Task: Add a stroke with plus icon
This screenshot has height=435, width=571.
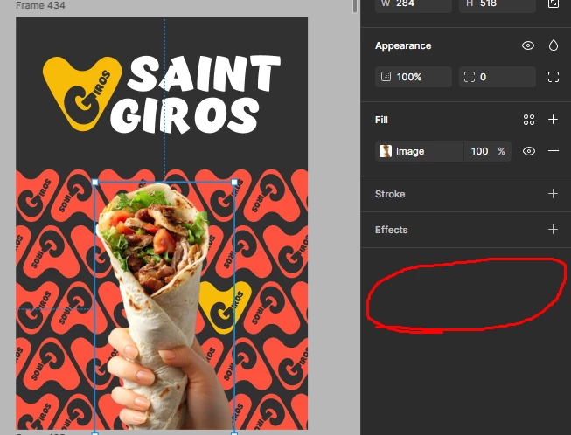Action: point(553,194)
